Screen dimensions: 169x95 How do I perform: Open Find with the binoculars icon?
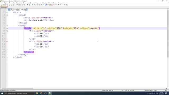[x=27, y=5]
